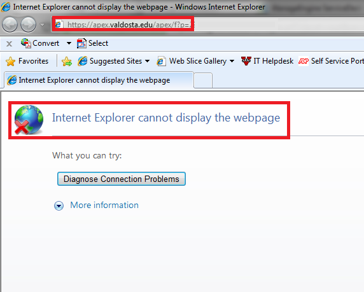Expand the Web Slice Gallery dropdown arrow
This screenshot has height=292, width=364.
[232, 61]
